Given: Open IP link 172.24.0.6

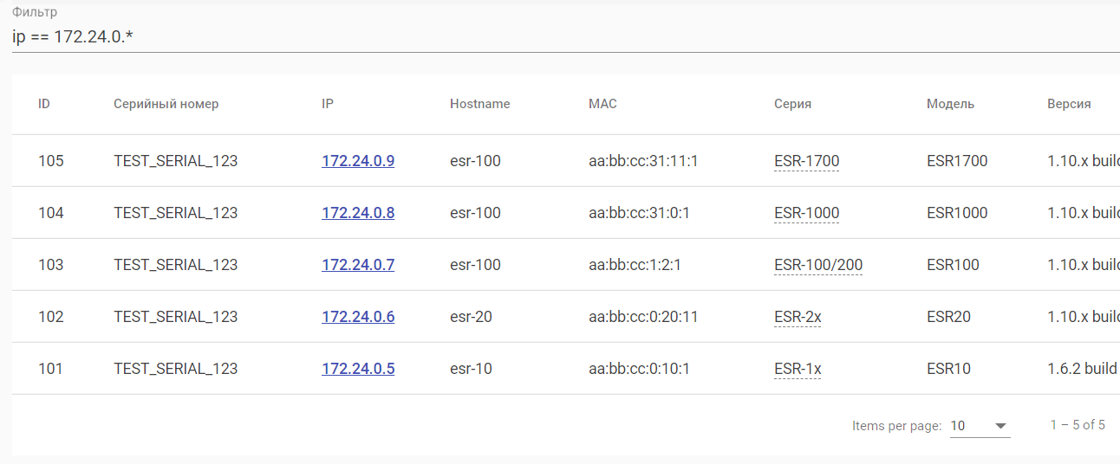Looking at the screenshot, I should click(x=358, y=317).
